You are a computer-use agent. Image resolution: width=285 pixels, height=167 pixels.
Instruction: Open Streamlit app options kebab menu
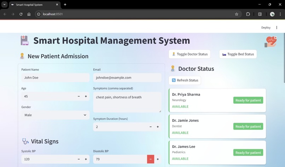[x=277, y=28]
